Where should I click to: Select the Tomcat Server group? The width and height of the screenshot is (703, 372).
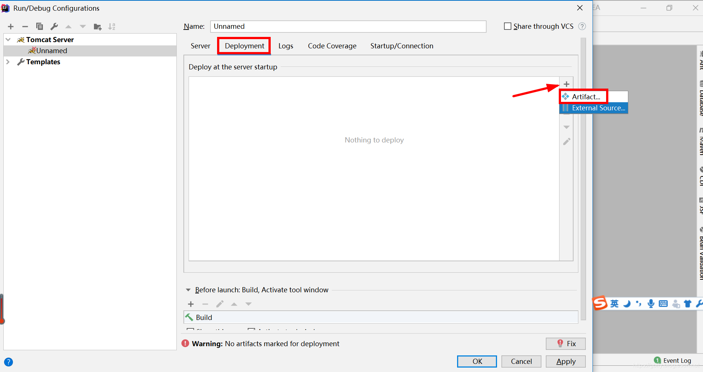(x=50, y=39)
